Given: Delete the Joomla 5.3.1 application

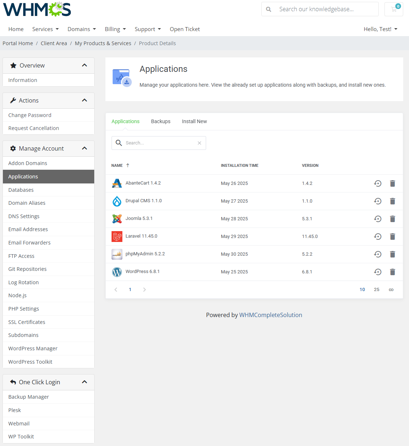Looking at the screenshot, I should [x=392, y=219].
